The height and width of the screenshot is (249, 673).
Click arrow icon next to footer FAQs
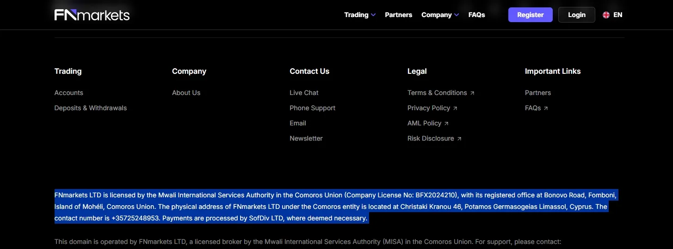(x=546, y=108)
